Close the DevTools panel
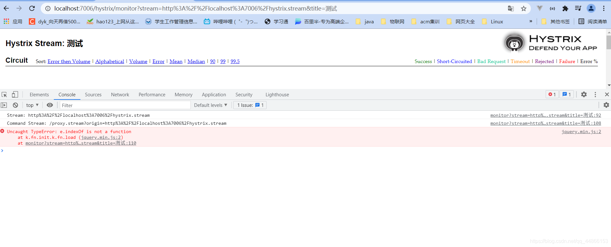The image size is (611, 247). pyautogui.click(x=607, y=95)
